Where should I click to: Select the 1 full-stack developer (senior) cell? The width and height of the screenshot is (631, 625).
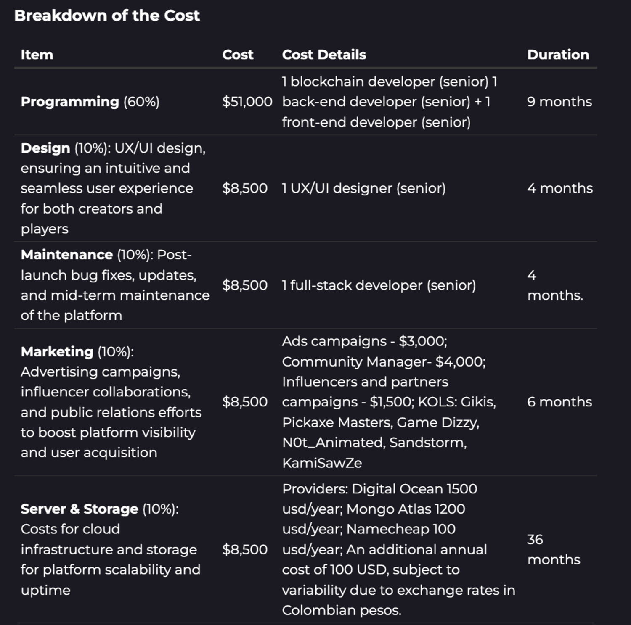379,285
